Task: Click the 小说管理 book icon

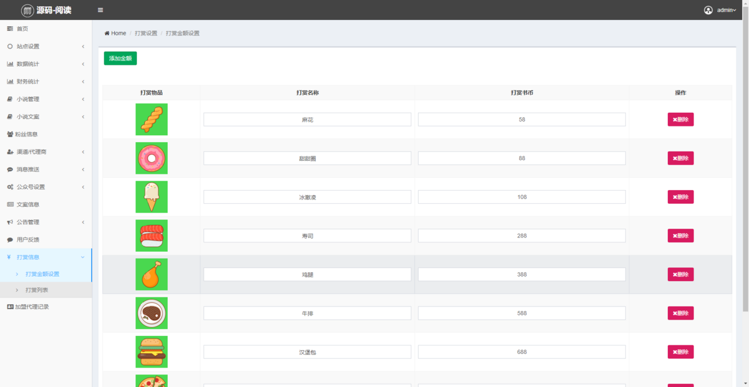Action: (10, 99)
